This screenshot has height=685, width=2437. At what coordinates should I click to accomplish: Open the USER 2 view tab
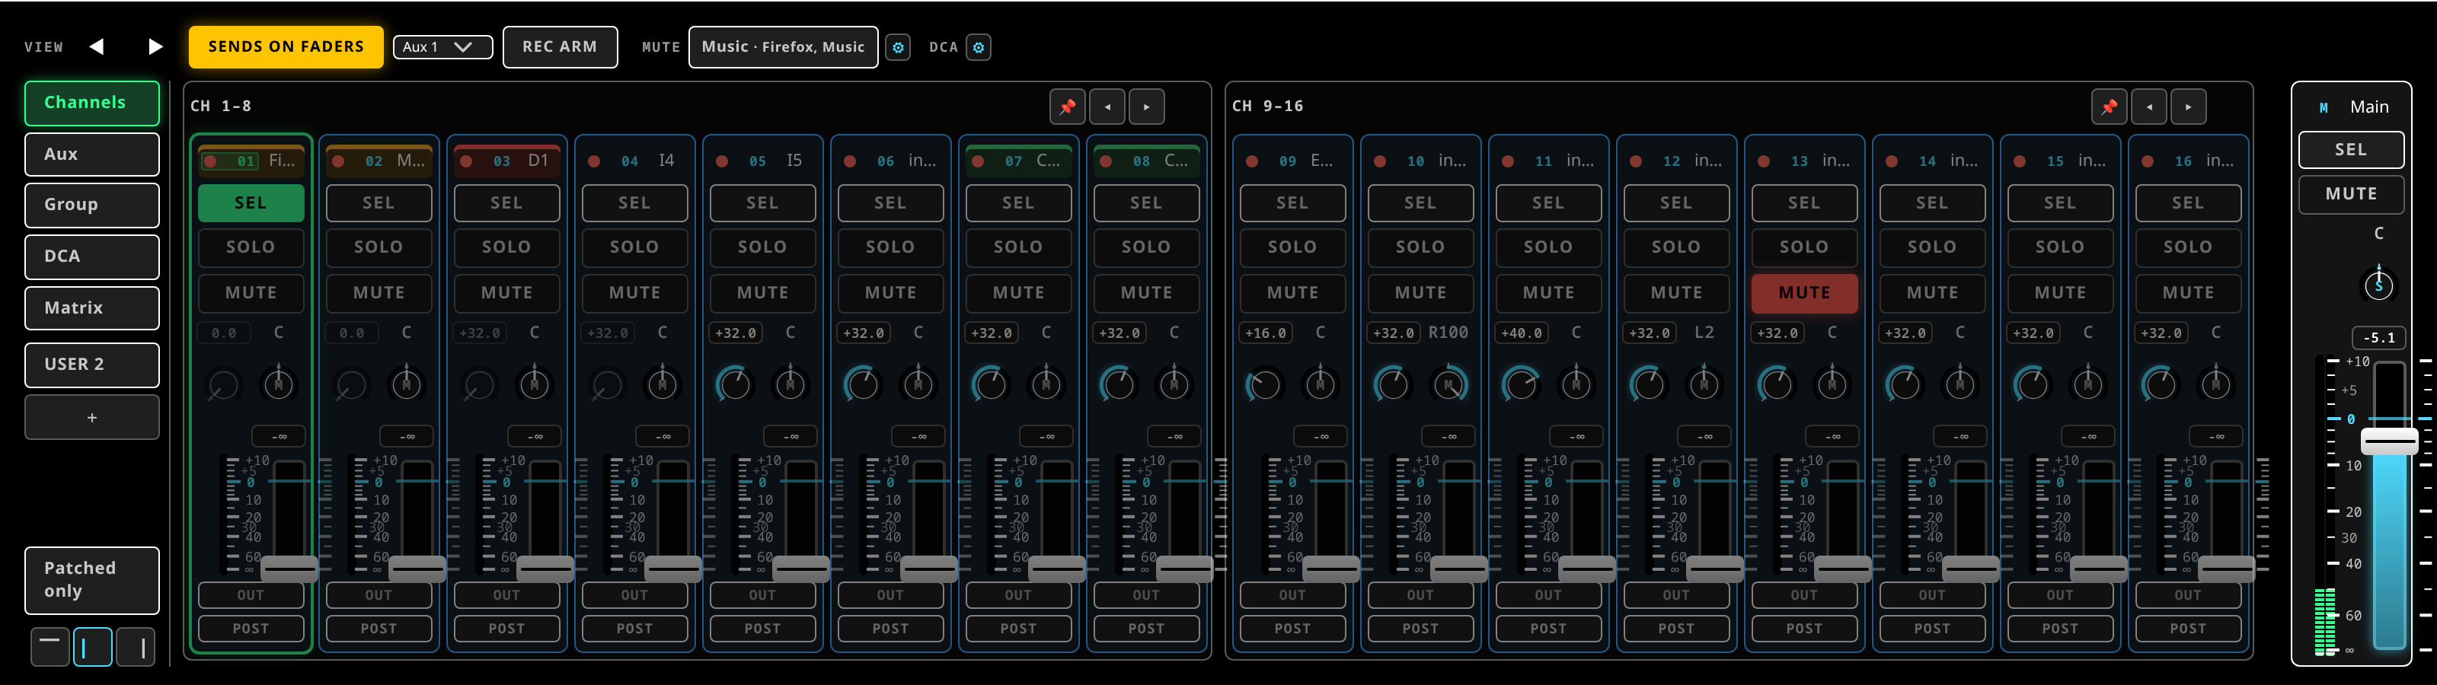tap(91, 365)
